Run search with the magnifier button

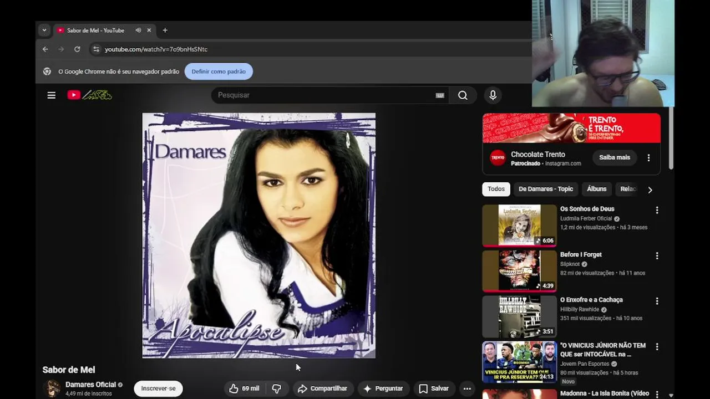pos(463,95)
